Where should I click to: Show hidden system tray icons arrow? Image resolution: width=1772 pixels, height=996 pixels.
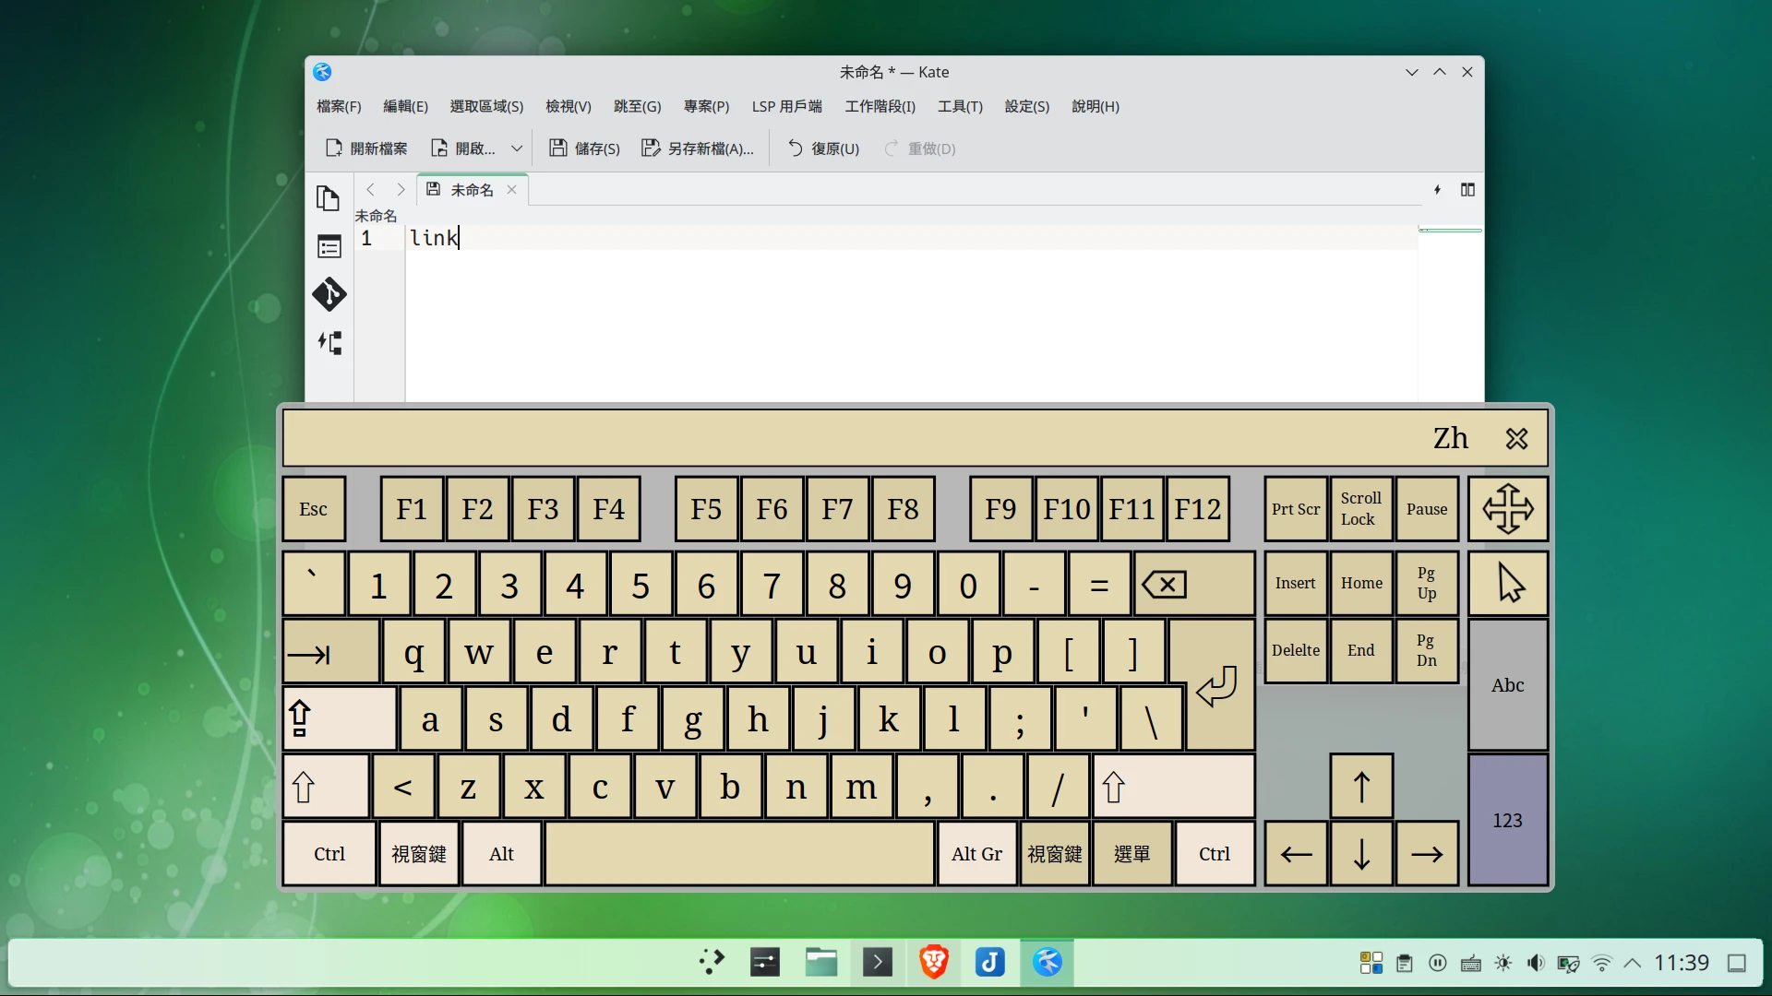pos(1632,963)
